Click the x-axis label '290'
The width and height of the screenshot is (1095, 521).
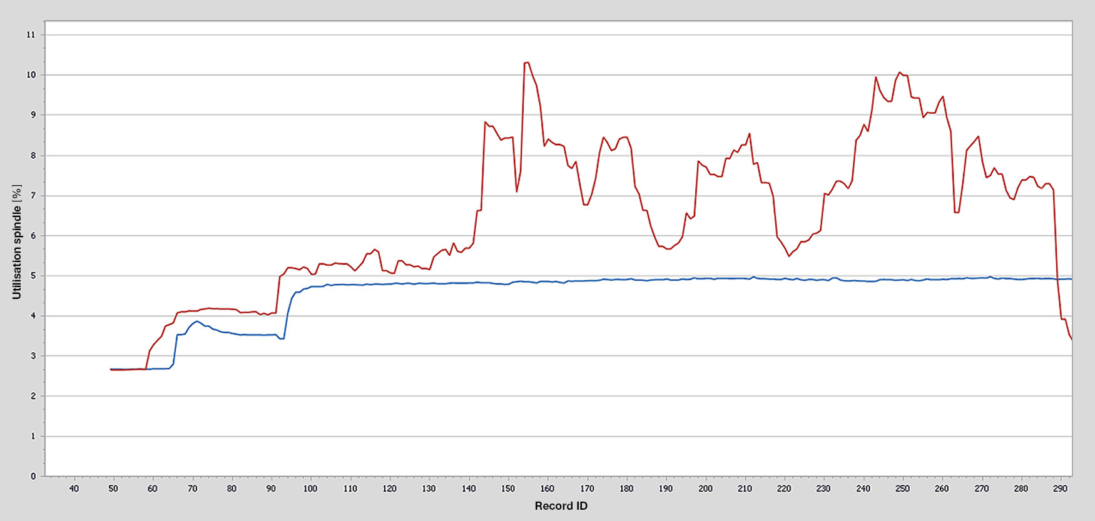click(x=1060, y=488)
